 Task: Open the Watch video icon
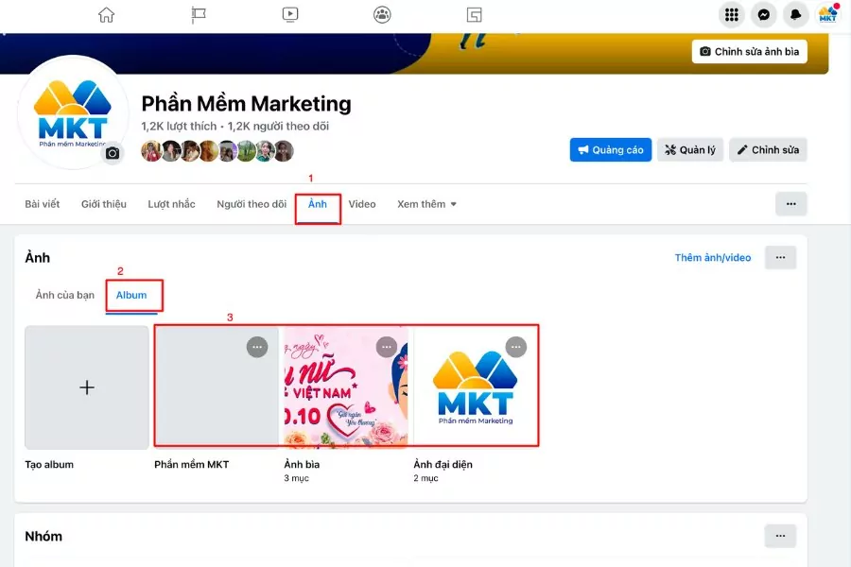290,15
